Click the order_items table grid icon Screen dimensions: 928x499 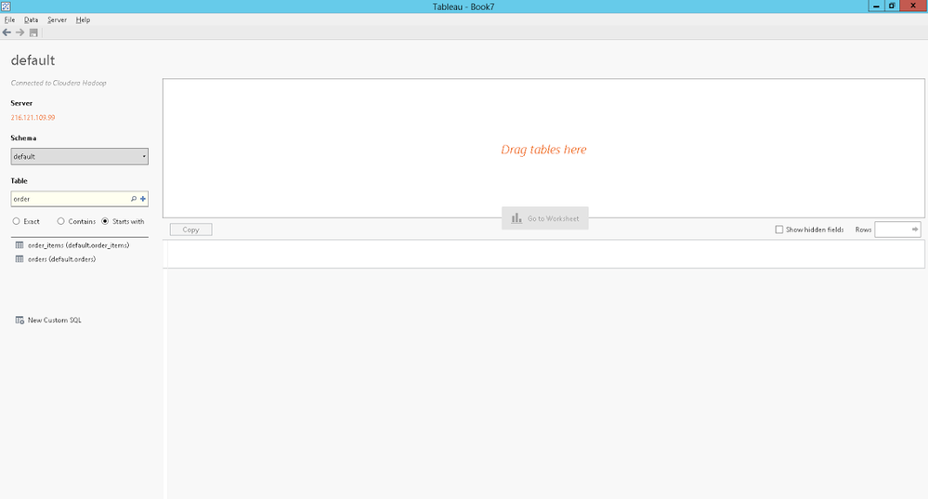tap(20, 245)
